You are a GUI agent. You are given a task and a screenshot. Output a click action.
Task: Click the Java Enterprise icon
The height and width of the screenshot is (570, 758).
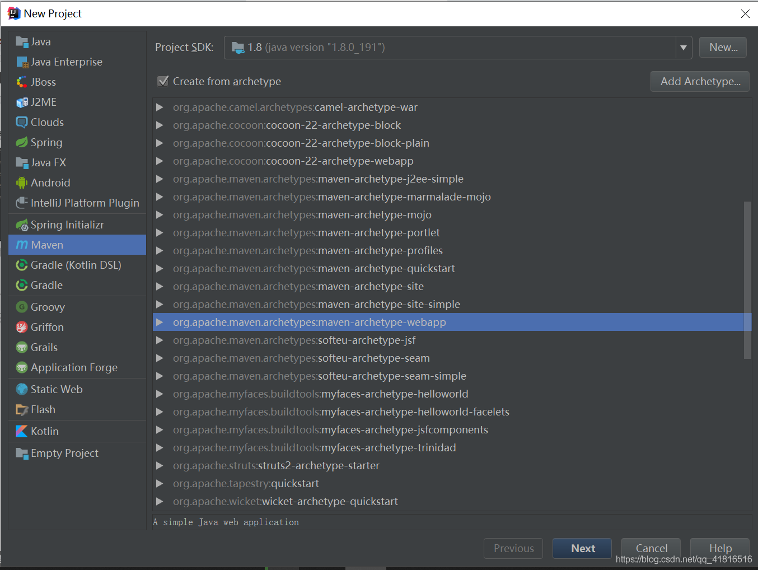(22, 62)
